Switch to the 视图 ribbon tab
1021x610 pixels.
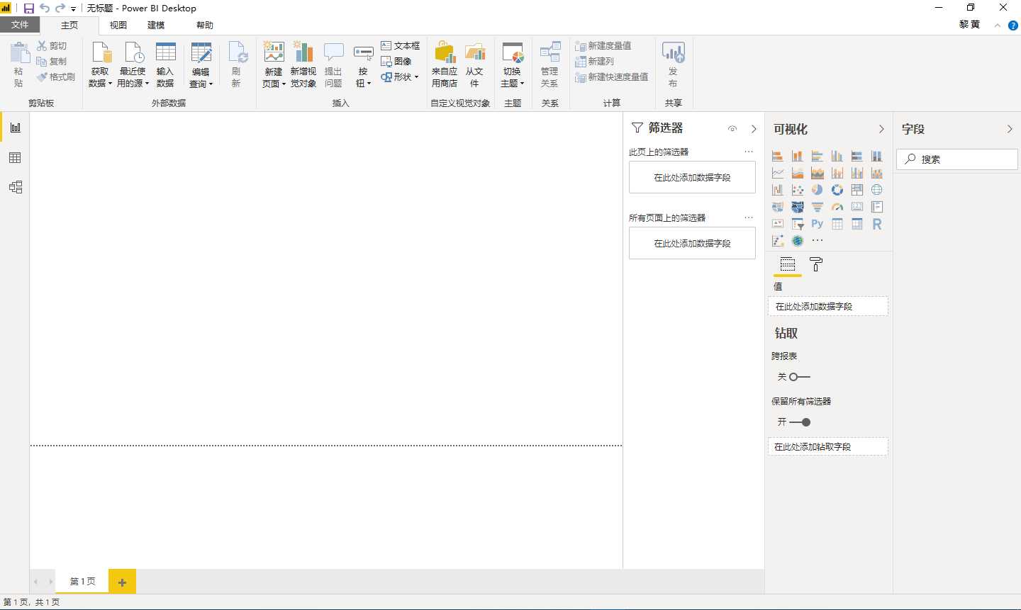click(118, 25)
